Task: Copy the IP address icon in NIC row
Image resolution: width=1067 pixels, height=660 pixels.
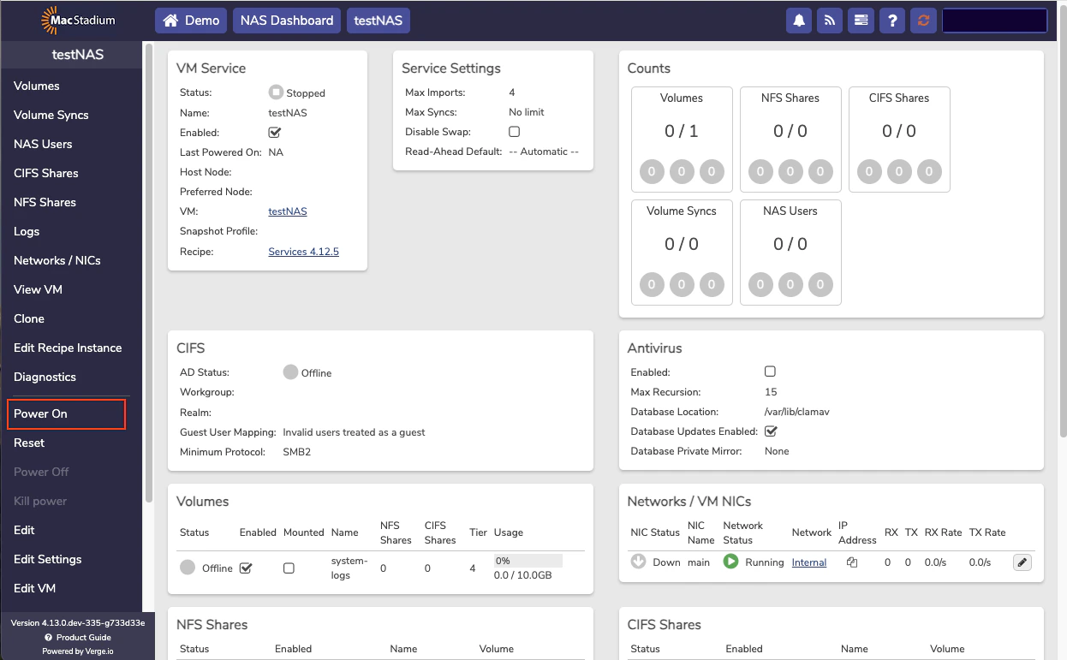Action: point(852,562)
